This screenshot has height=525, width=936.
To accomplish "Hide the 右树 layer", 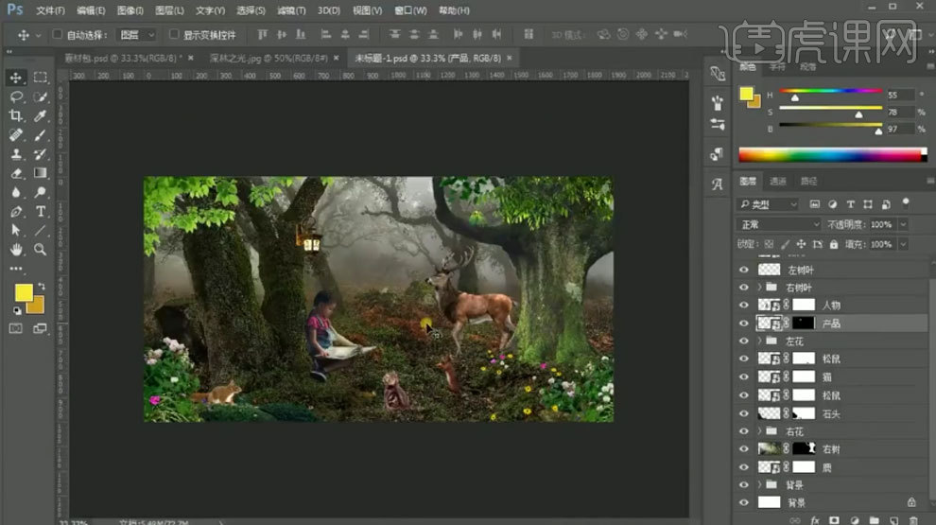I will (x=744, y=449).
